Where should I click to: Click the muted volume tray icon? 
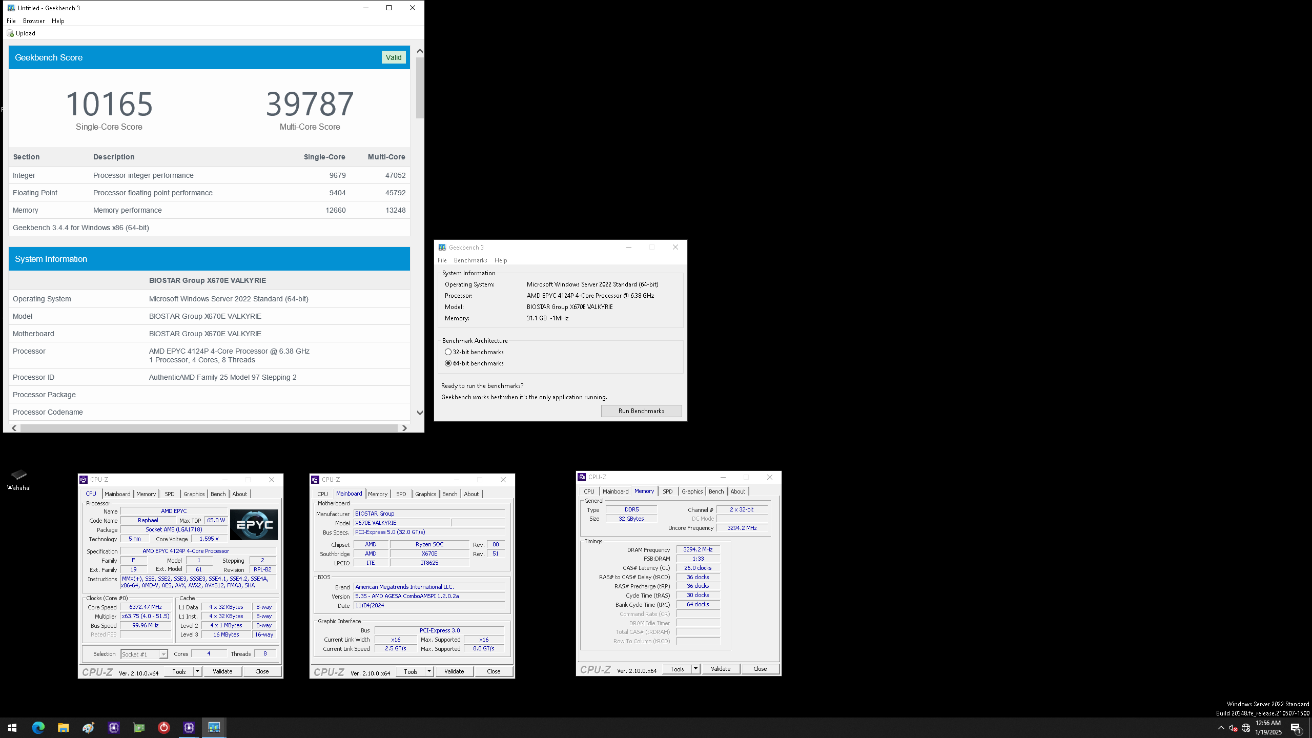pyautogui.click(x=1234, y=728)
